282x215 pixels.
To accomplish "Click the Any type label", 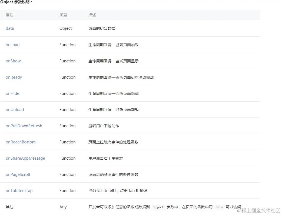I will click(63, 207).
